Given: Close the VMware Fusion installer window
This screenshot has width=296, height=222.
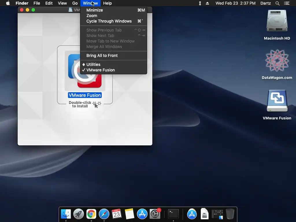Looking at the screenshot, I should pyautogui.click(x=21, y=10).
